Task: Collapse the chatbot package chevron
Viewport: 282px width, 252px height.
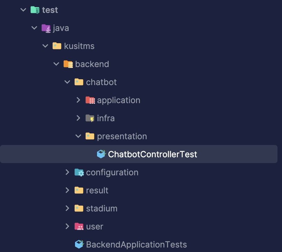Action: (x=67, y=82)
